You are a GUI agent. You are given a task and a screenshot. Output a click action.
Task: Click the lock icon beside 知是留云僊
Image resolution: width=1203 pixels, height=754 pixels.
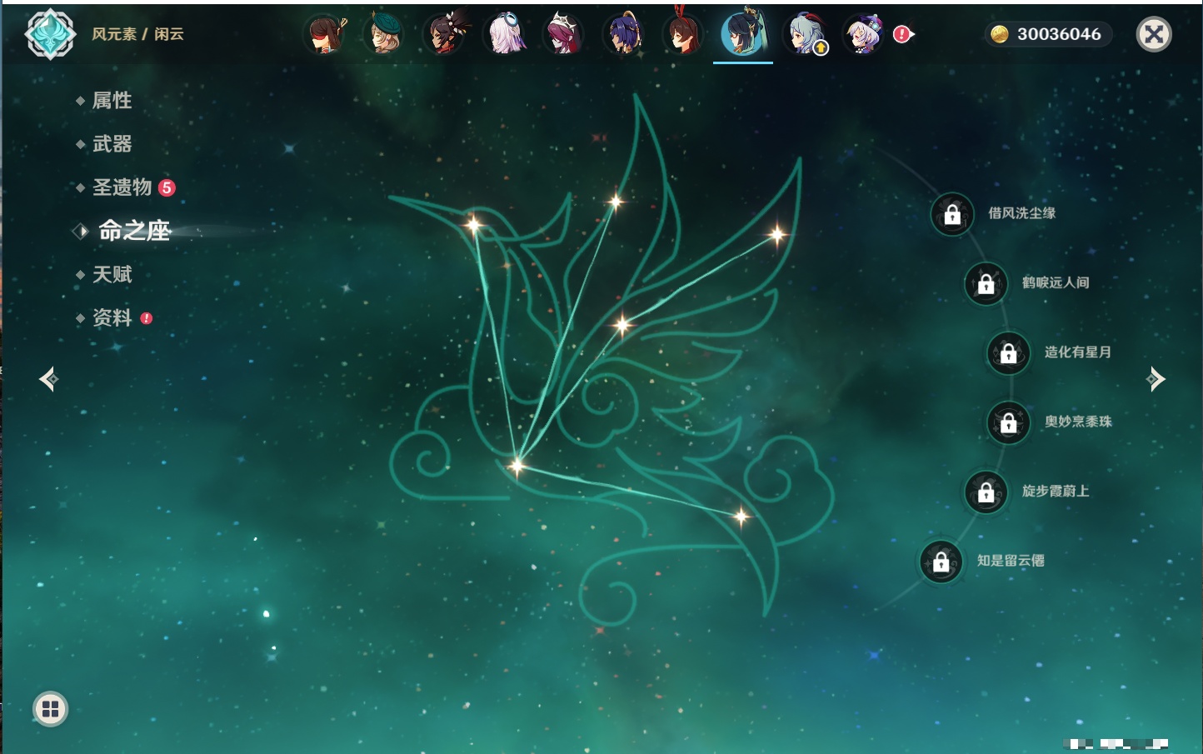941,562
